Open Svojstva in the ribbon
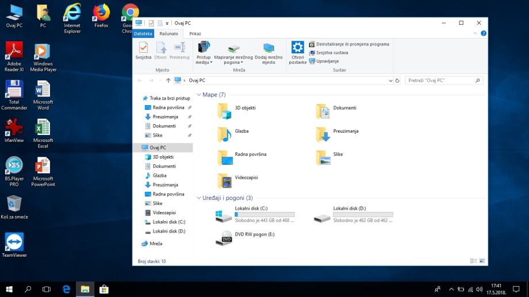 (x=143, y=51)
